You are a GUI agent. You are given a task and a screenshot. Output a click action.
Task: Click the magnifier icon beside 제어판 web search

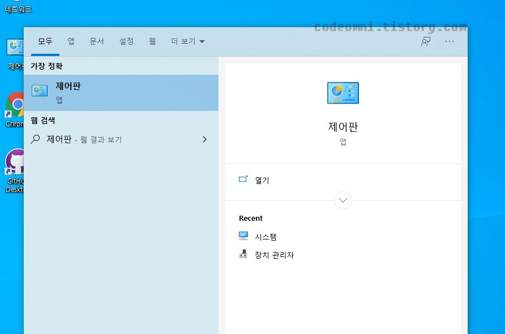(x=35, y=139)
